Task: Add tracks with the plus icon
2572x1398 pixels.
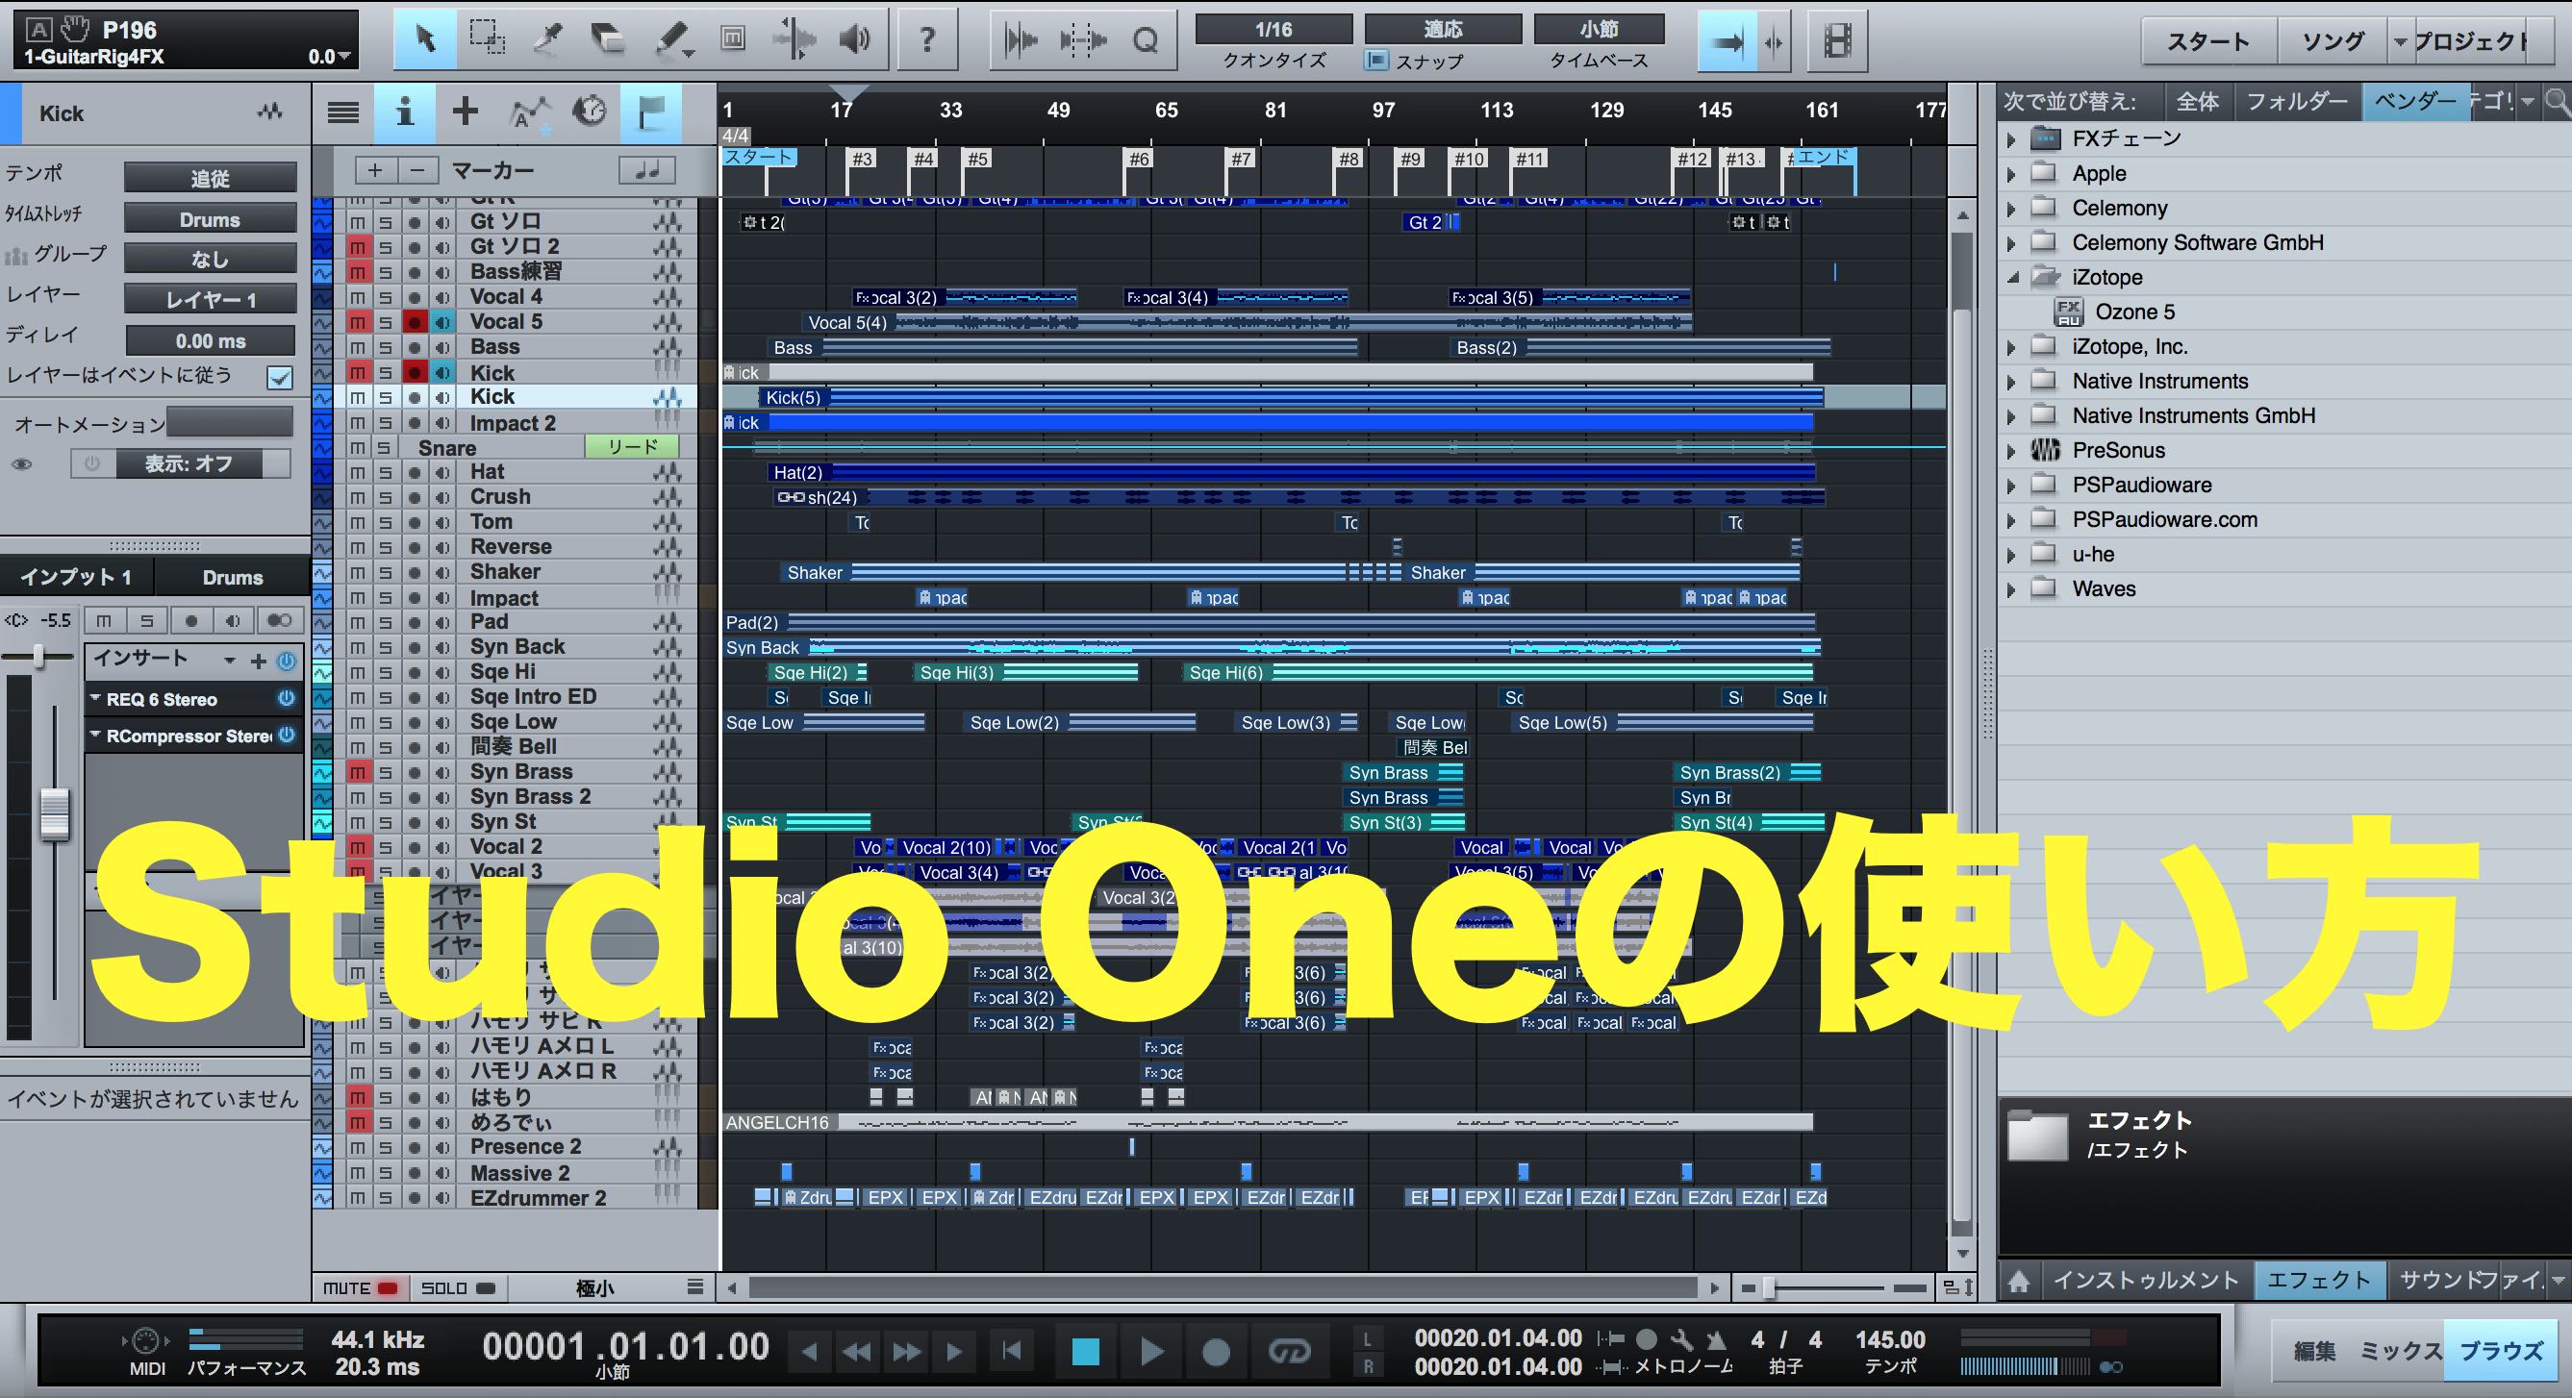Action: click(x=466, y=112)
